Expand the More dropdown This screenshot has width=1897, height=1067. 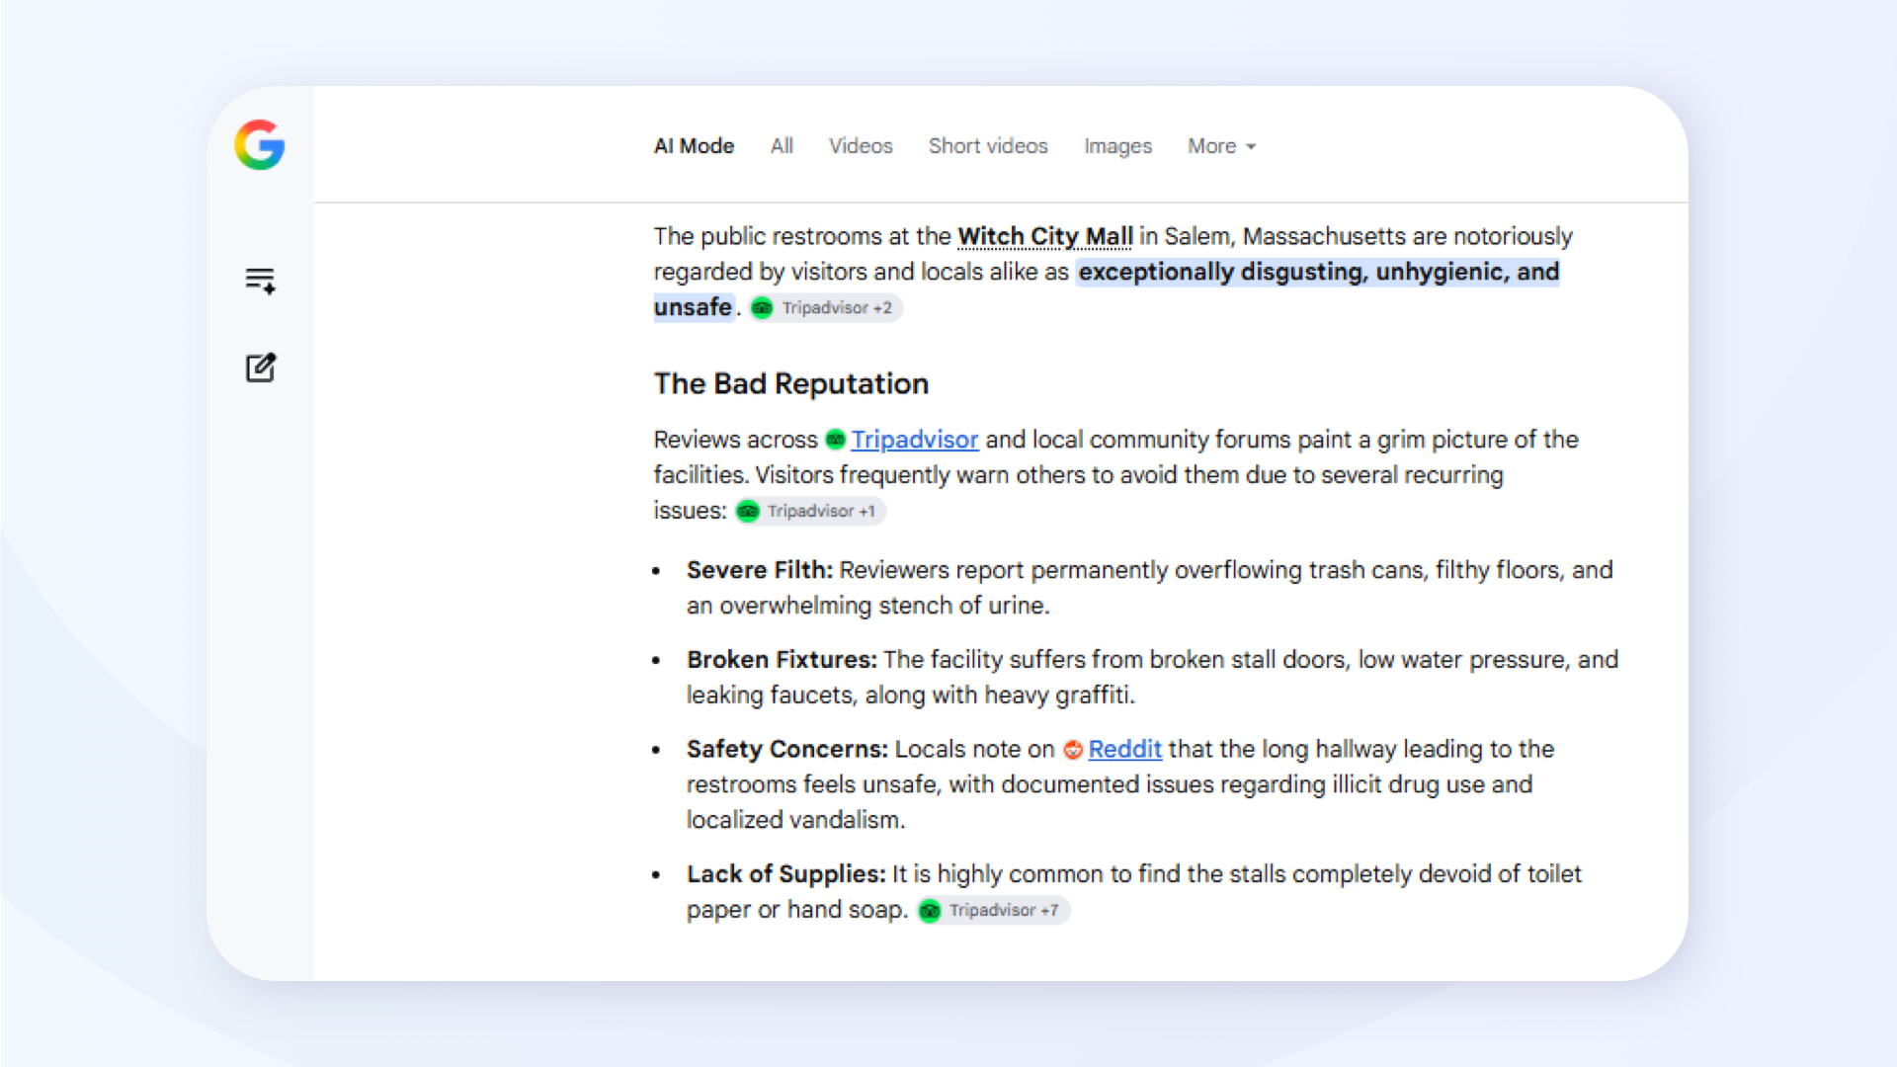tap(1222, 146)
